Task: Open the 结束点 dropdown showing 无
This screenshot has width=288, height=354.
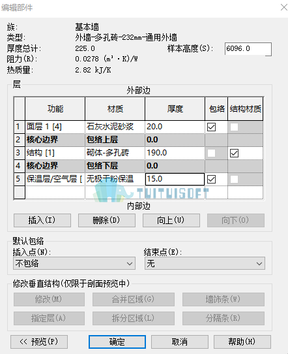Action: pyautogui.click(x=205, y=263)
